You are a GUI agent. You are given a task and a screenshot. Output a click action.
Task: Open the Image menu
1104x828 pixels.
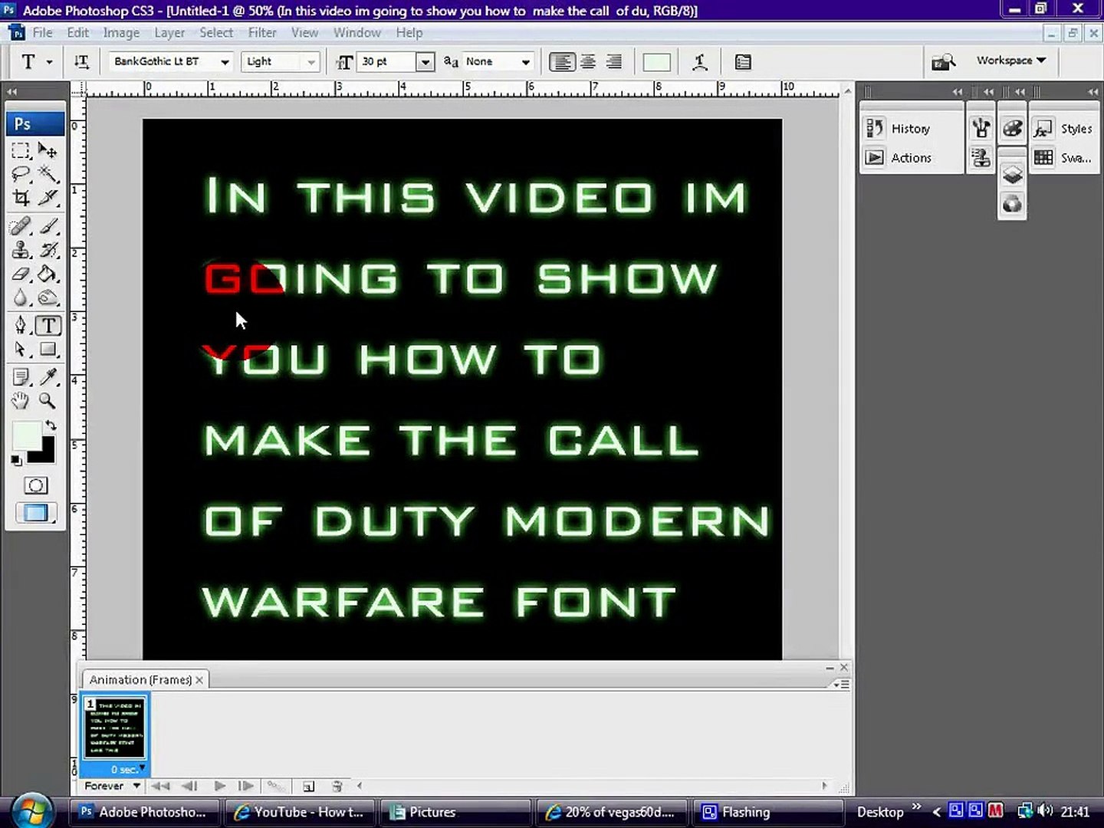tap(121, 33)
